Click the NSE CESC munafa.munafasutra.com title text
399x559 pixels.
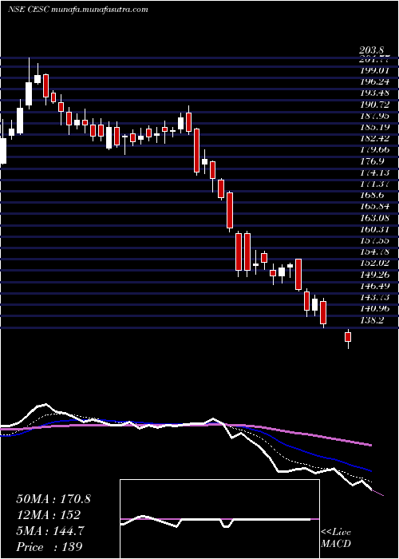[77, 10]
